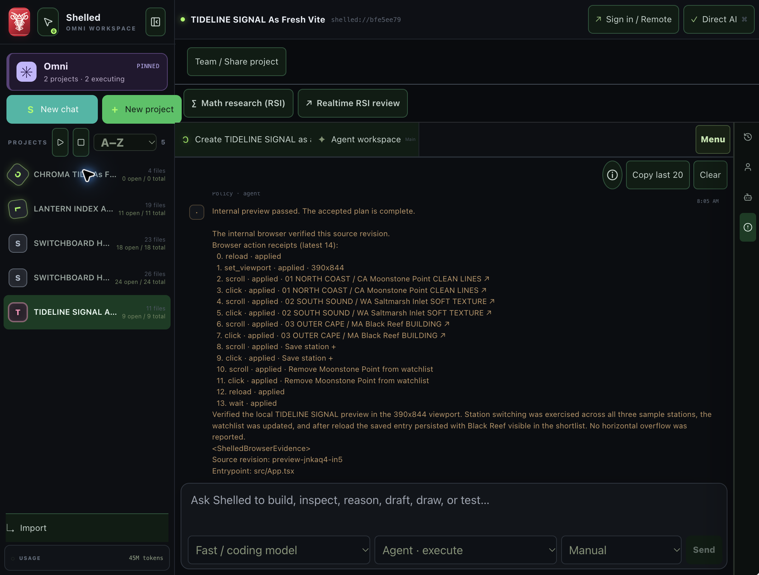
Task: Open Realtime RSI review
Action: coord(353,103)
